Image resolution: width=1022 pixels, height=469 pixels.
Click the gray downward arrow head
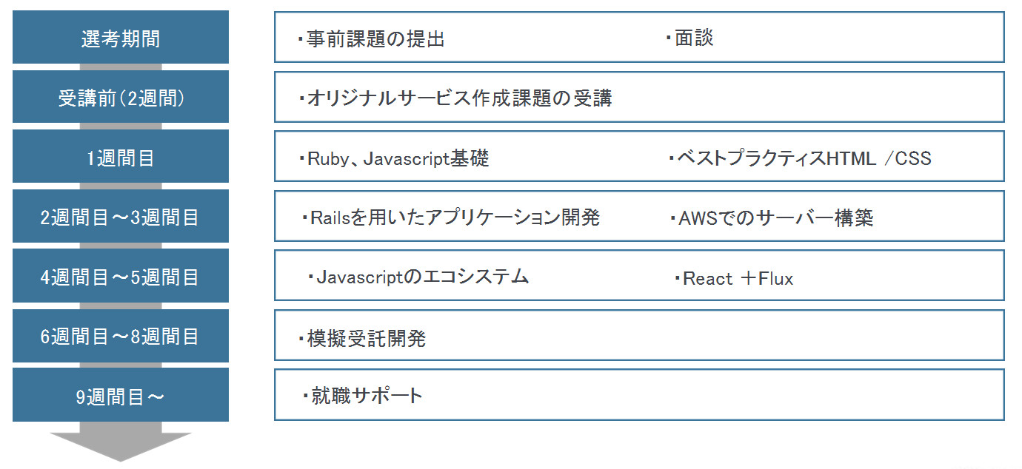click(x=121, y=446)
